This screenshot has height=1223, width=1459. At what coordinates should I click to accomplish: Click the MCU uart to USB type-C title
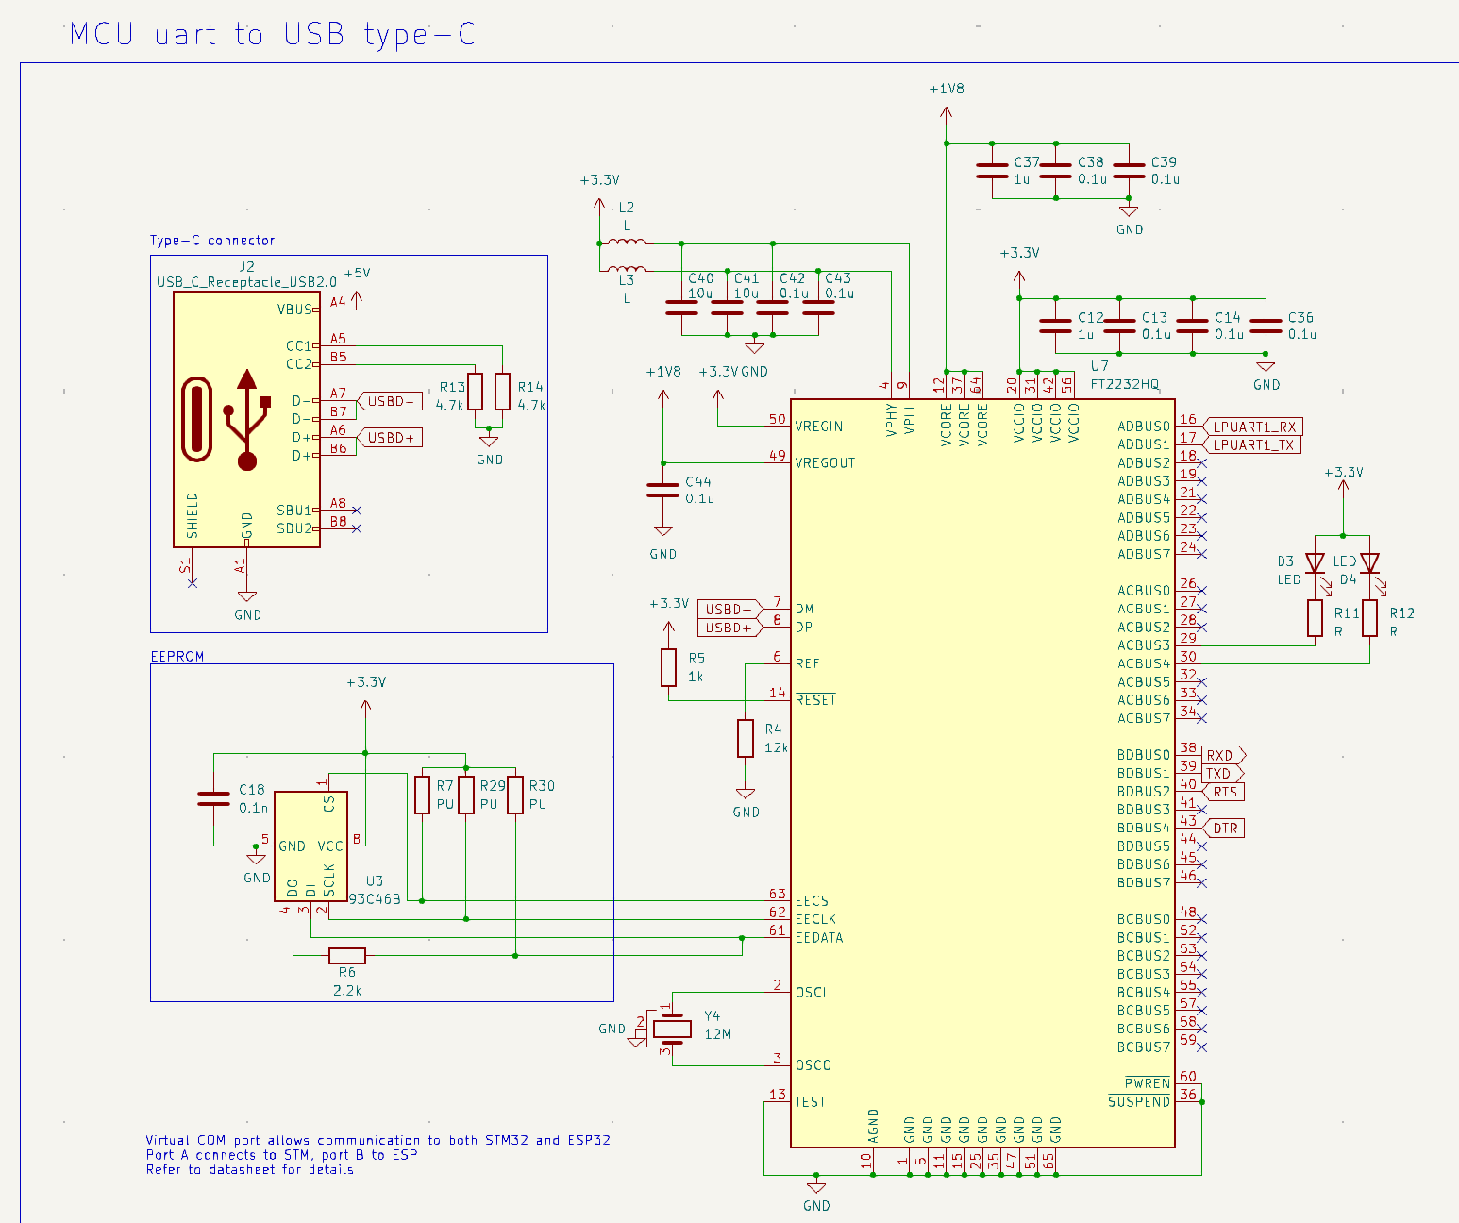273,35
